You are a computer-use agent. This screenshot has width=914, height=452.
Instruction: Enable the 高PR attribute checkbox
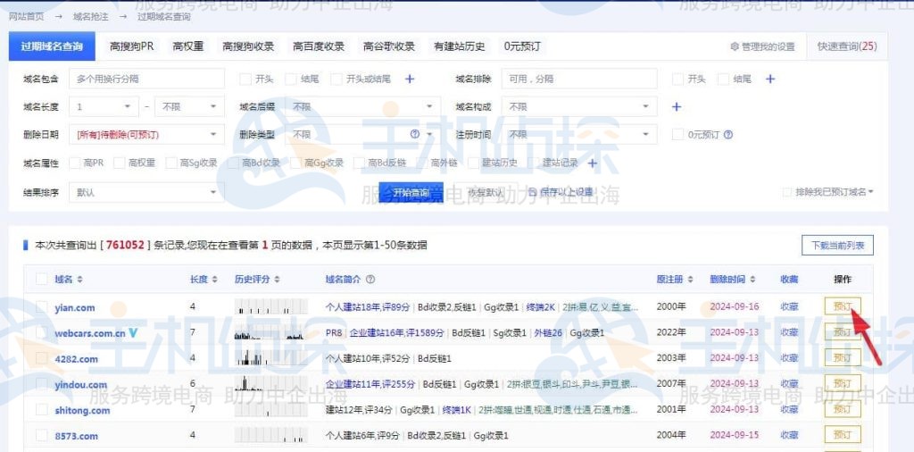click(x=75, y=163)
